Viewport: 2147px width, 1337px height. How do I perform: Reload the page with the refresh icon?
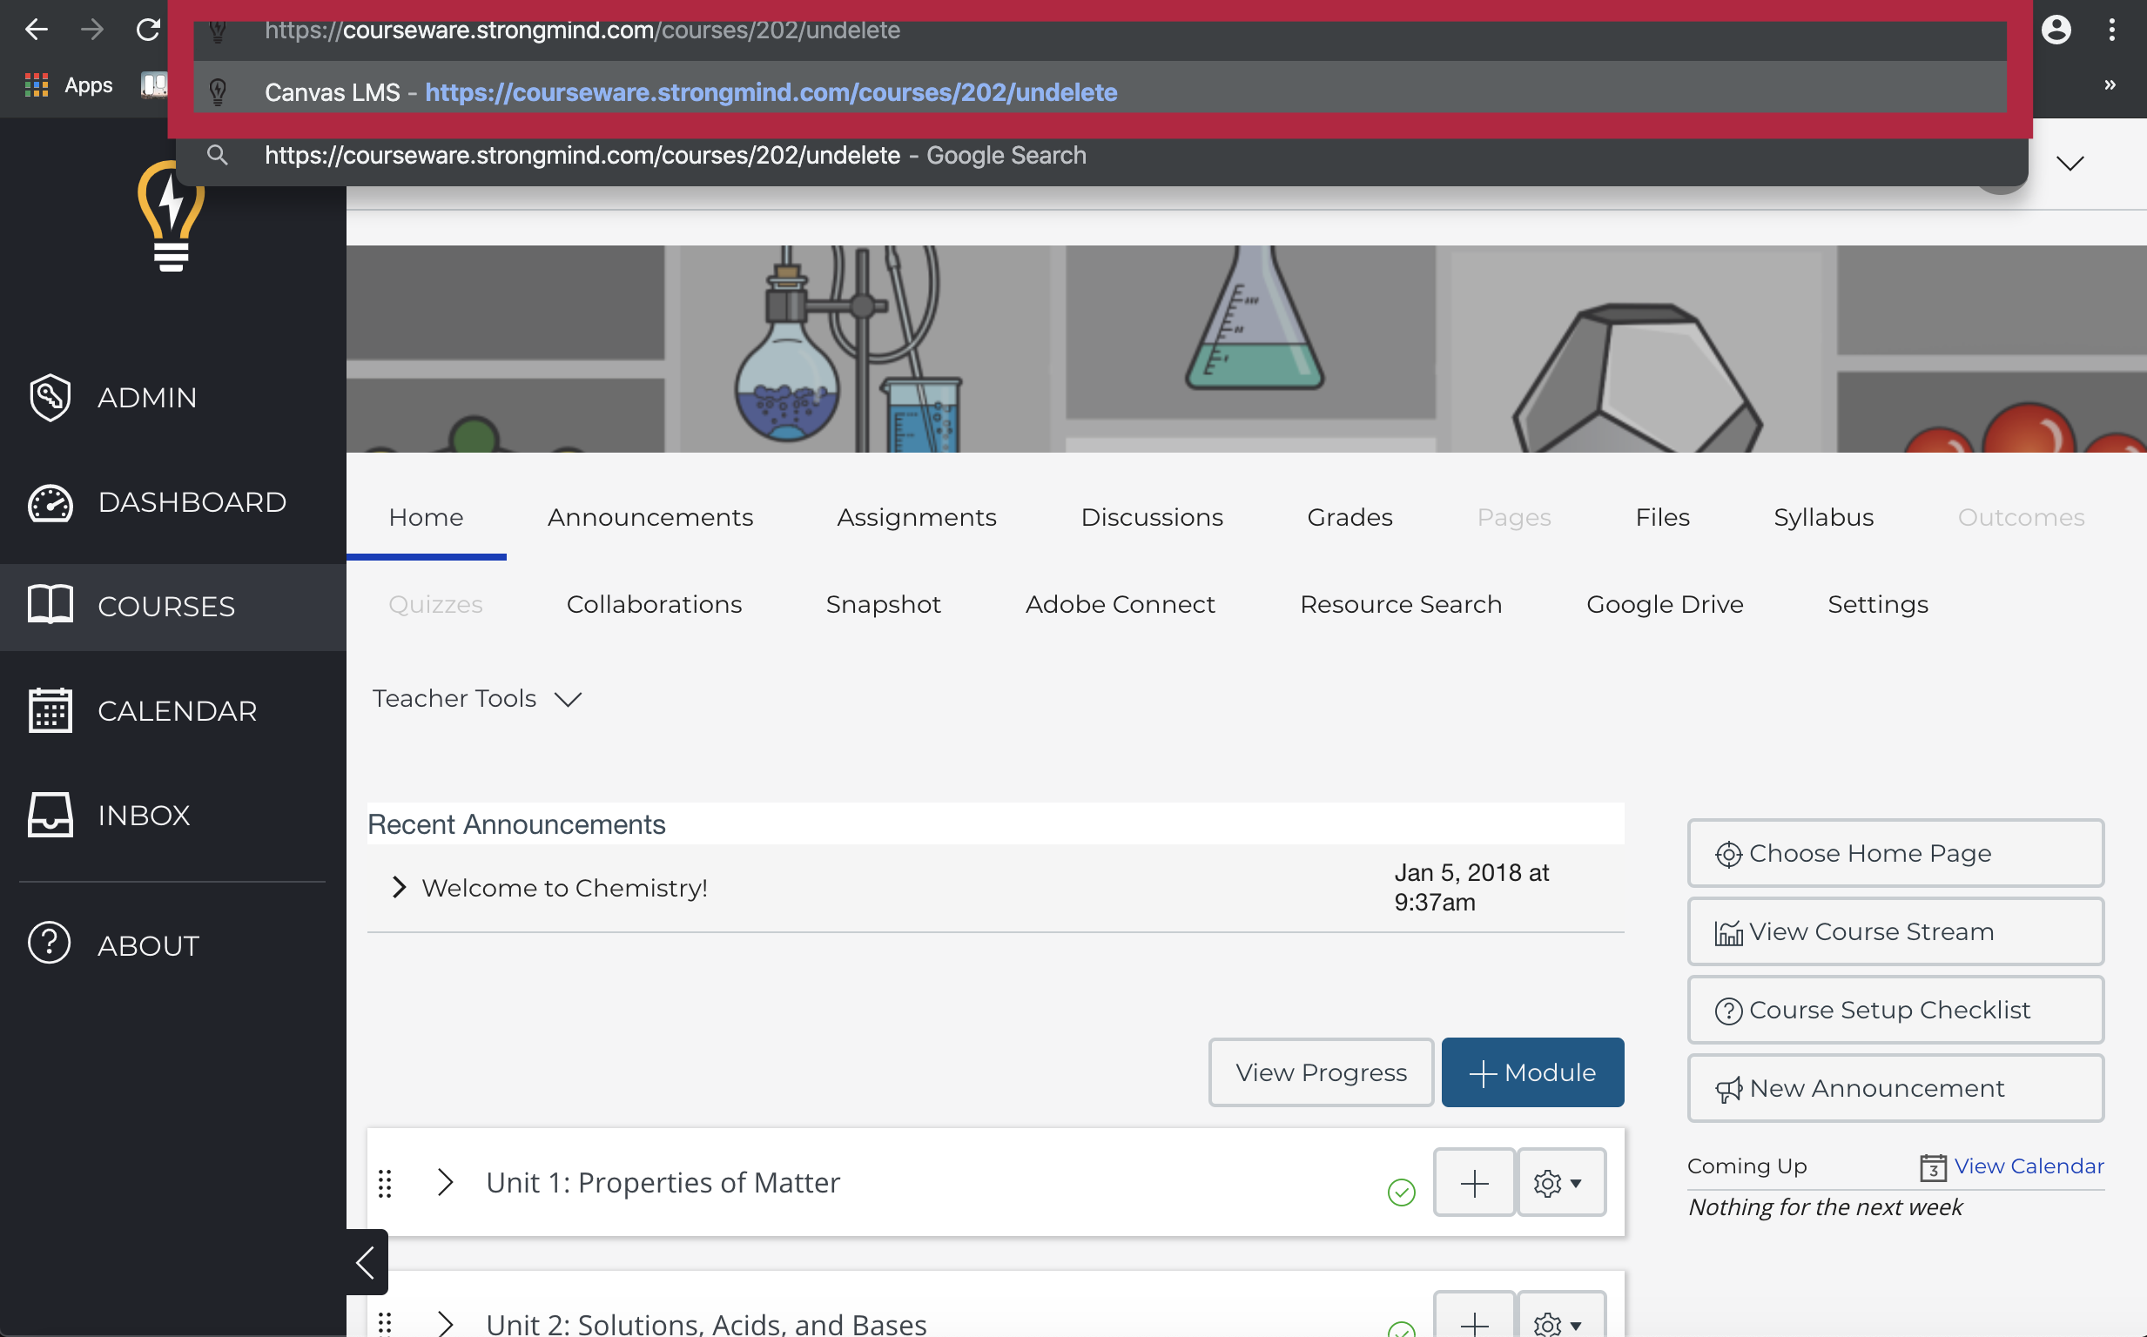coord(148,30)
